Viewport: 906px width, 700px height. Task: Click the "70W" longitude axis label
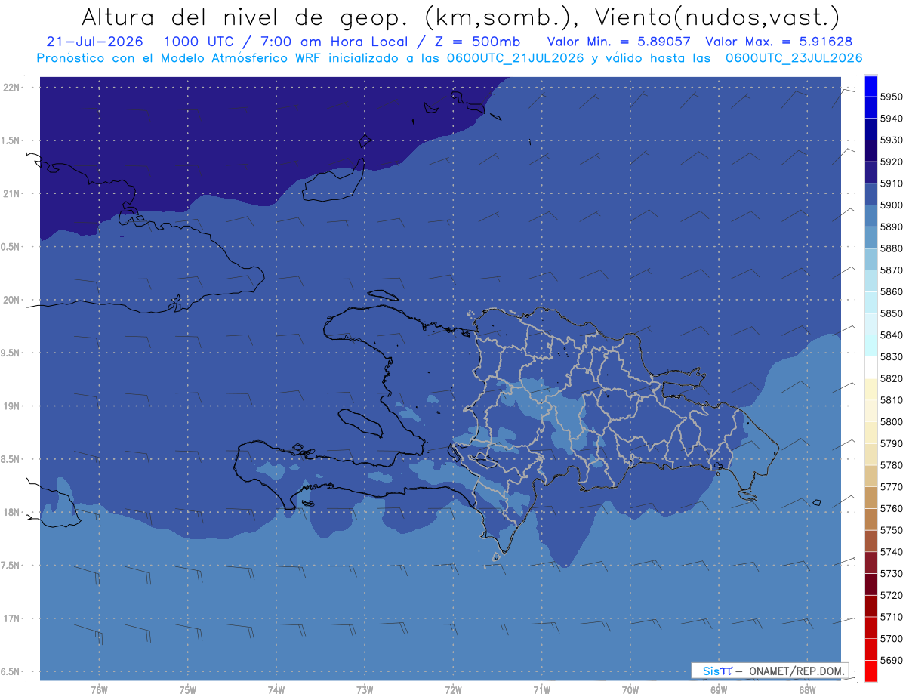tap(630, 690)
